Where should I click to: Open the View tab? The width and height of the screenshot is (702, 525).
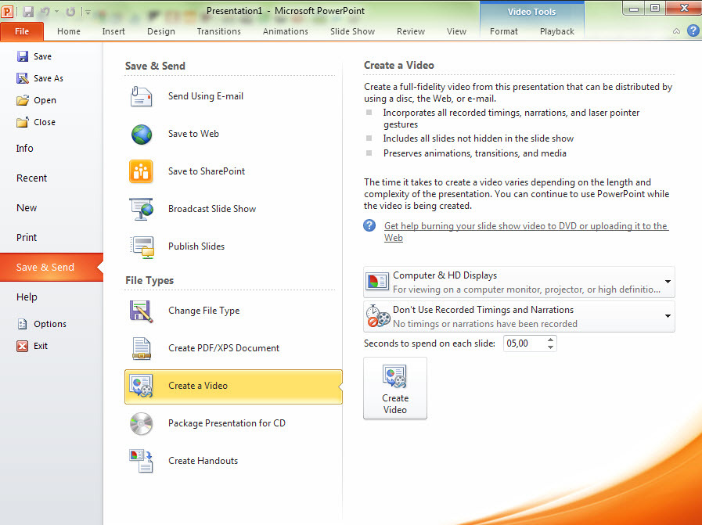(x=456, y=31)
